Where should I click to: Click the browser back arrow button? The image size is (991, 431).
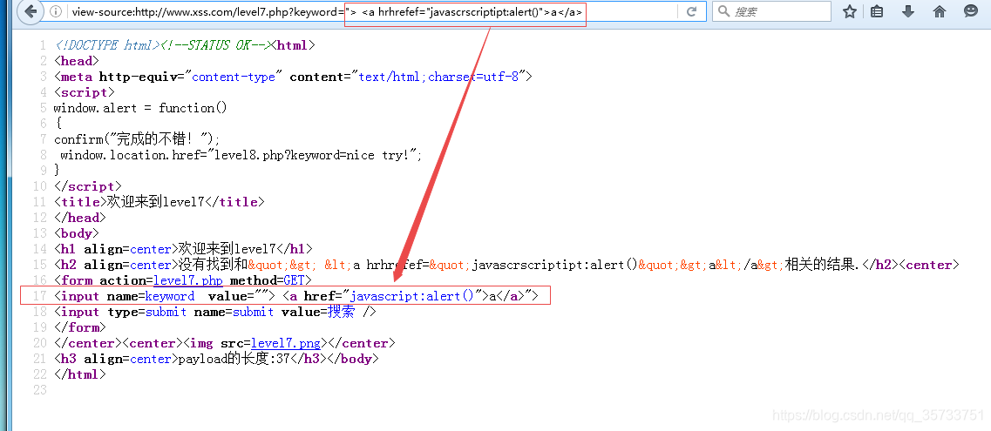(31, 11)
